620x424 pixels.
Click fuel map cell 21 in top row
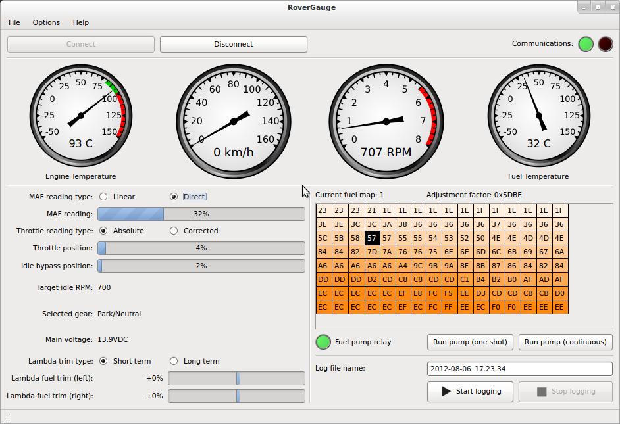[372, 210]
